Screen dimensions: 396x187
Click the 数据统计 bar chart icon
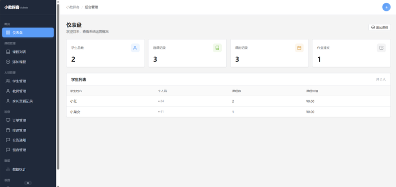click(x=8, y=169)
